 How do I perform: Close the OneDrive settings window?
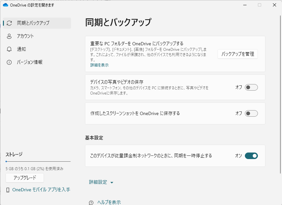(275, 5)
